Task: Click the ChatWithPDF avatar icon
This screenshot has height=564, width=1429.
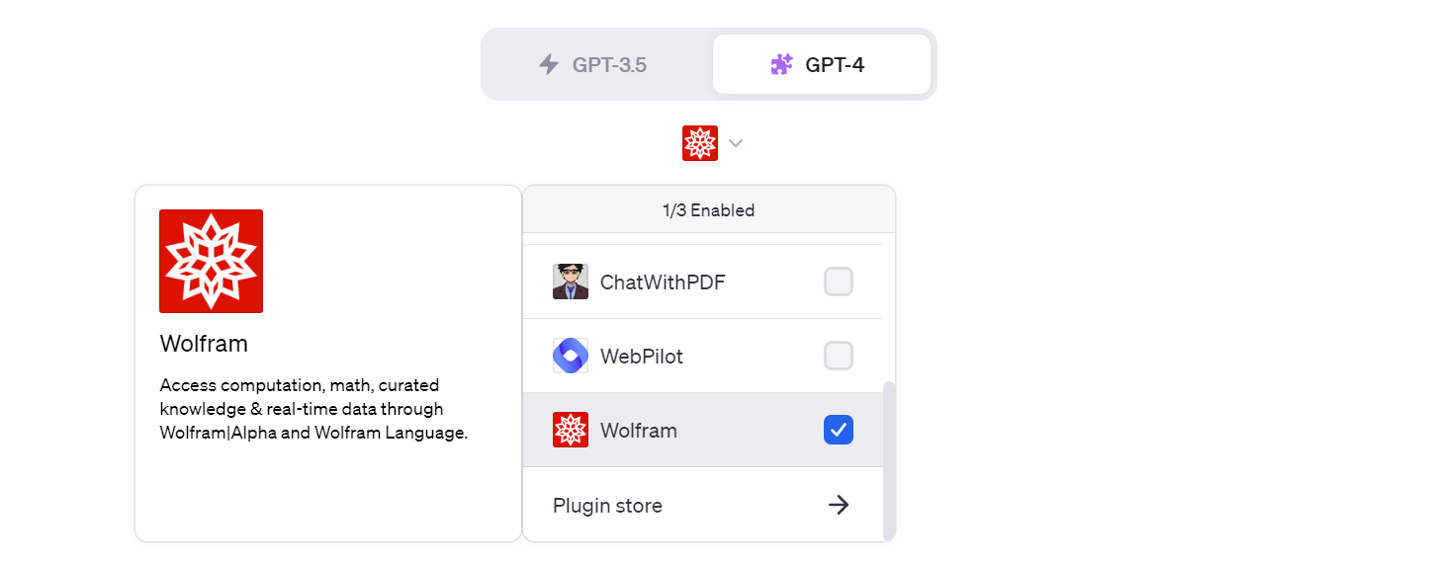Action: tap(571, 282)
